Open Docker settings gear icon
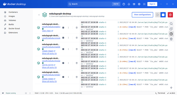This screenshot has width=177, height=95. coord(139,4)
